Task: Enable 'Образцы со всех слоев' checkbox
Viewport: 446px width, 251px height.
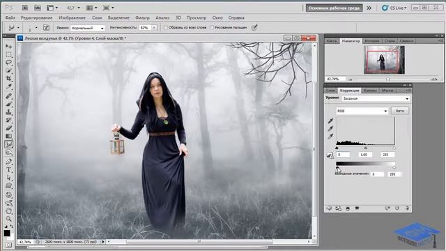Action: tap(166, 28)
